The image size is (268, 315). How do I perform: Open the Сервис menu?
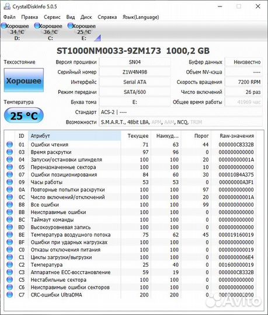(52, 17)
